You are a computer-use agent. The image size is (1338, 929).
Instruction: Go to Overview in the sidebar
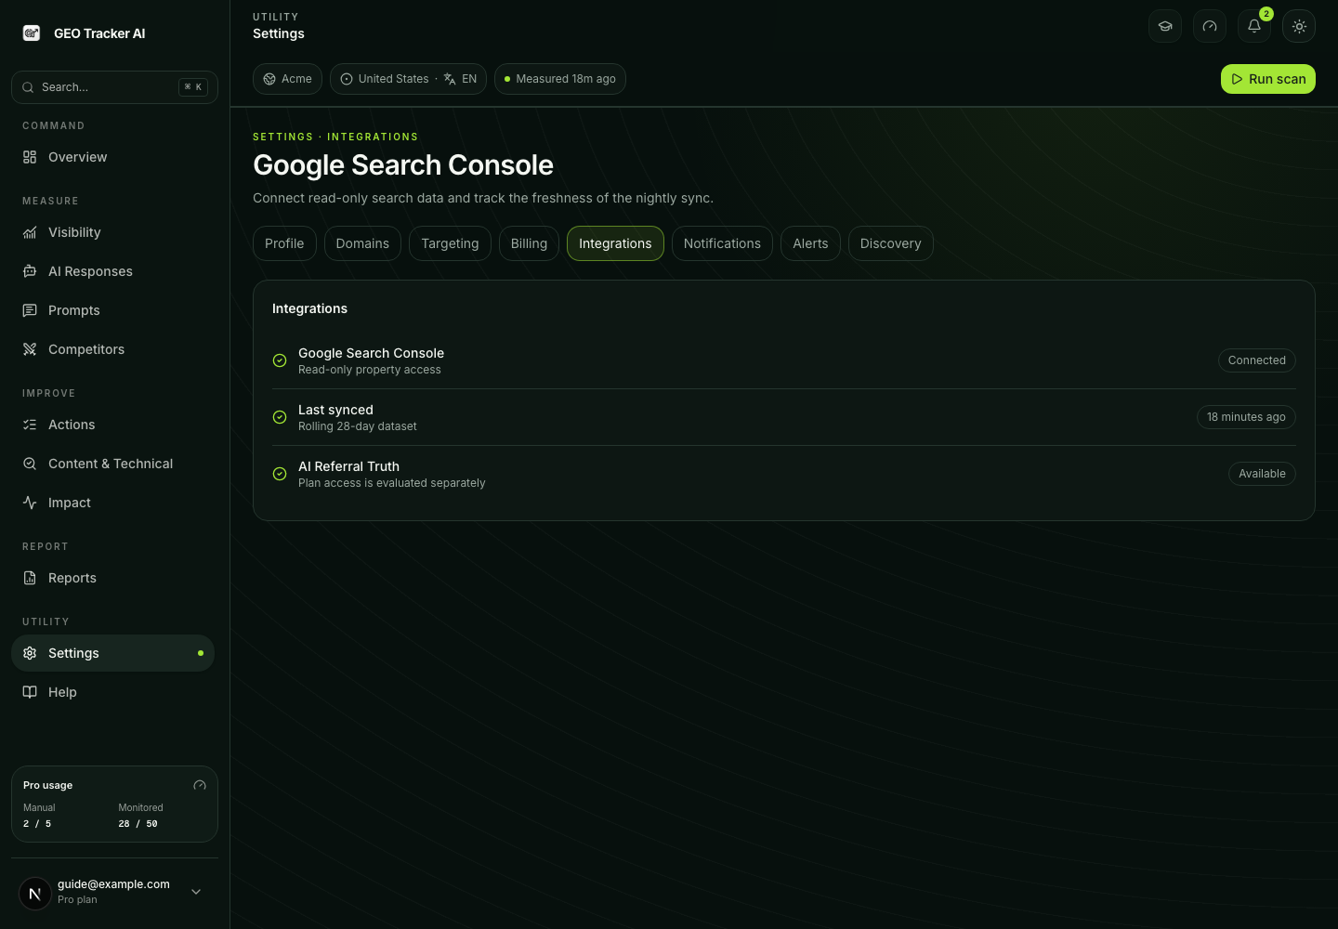(x=112, y=157)
